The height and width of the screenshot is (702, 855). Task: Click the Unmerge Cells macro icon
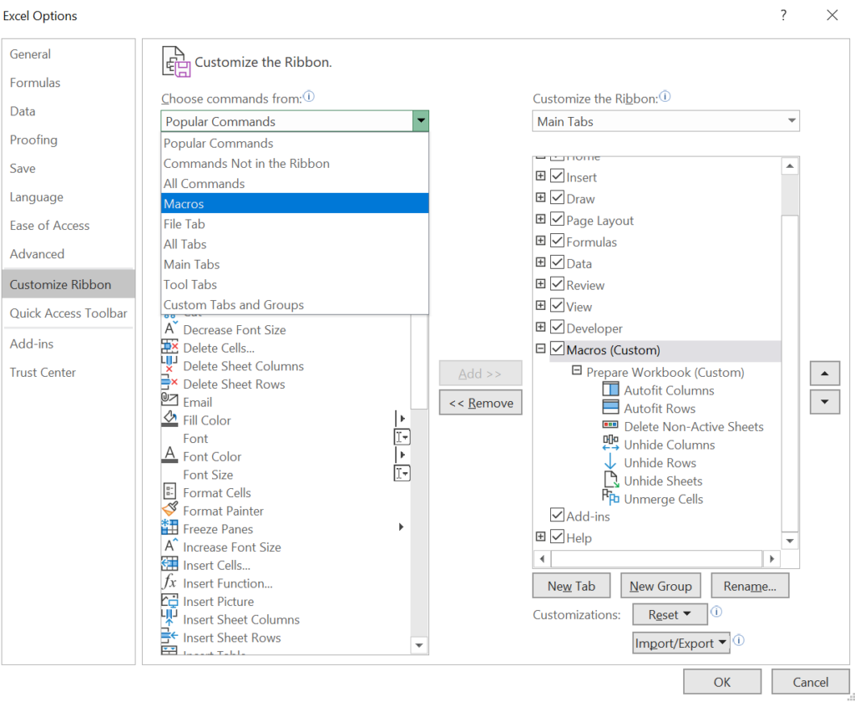pos(610,497)
